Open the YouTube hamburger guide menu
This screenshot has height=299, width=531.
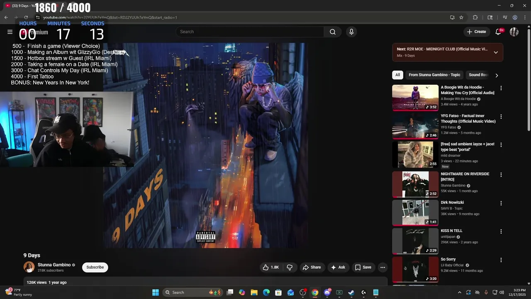10,32
